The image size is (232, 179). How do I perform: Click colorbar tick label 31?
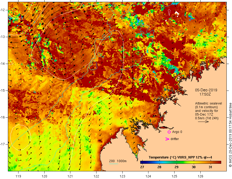210,167
